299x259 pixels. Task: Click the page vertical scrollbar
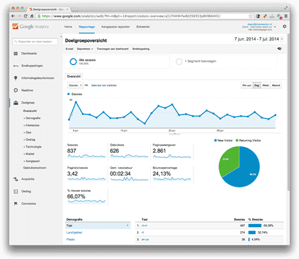[288, 113]
